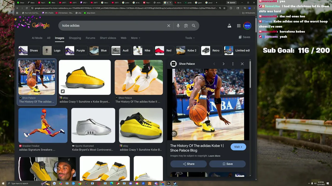
Task: Open Shoe Palace source name in preview
Action: (187, 64)
